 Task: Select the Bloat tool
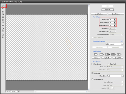point(3,17)
